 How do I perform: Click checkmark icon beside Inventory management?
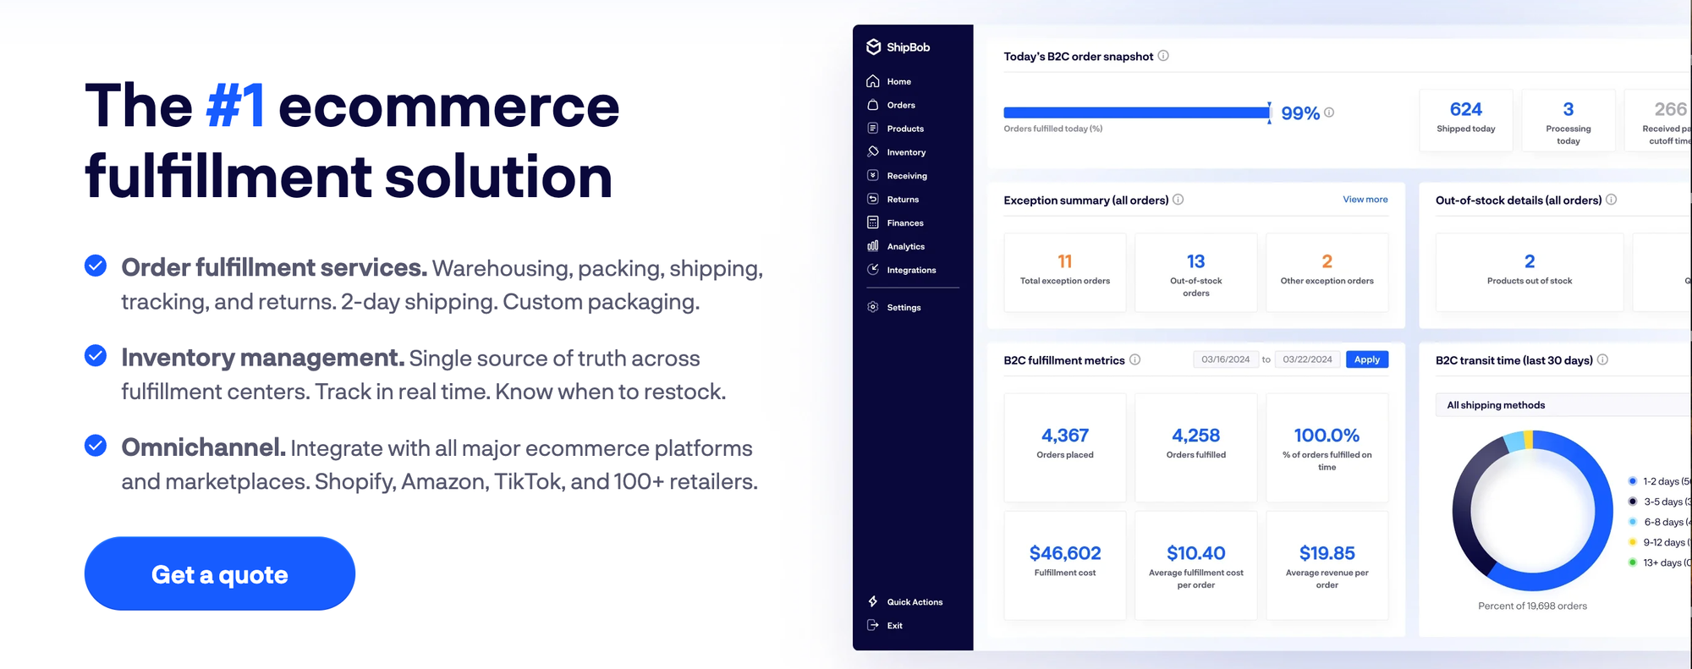(x=96, y=355)
